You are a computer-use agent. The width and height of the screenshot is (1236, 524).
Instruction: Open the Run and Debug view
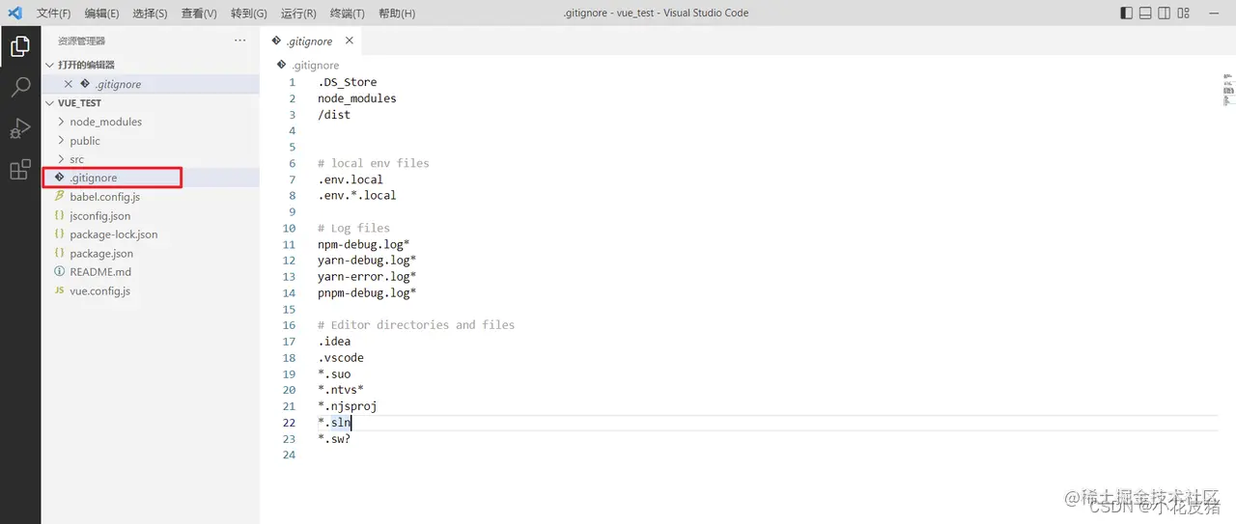[19, 128]
